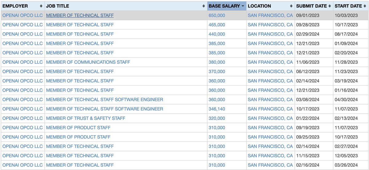Open the 440,000 salary link

tap(216, 34)
